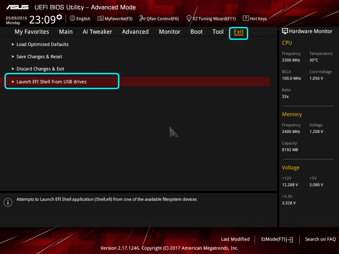Click the +12V reading 12.288 V
This screenshot has width=339, height=254.
pyautogui.click(x=290, y=185)
